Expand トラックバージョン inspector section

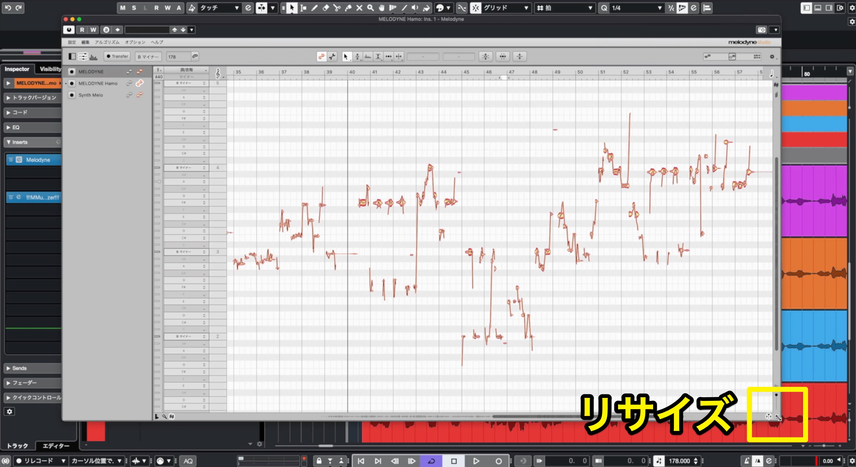33,98
